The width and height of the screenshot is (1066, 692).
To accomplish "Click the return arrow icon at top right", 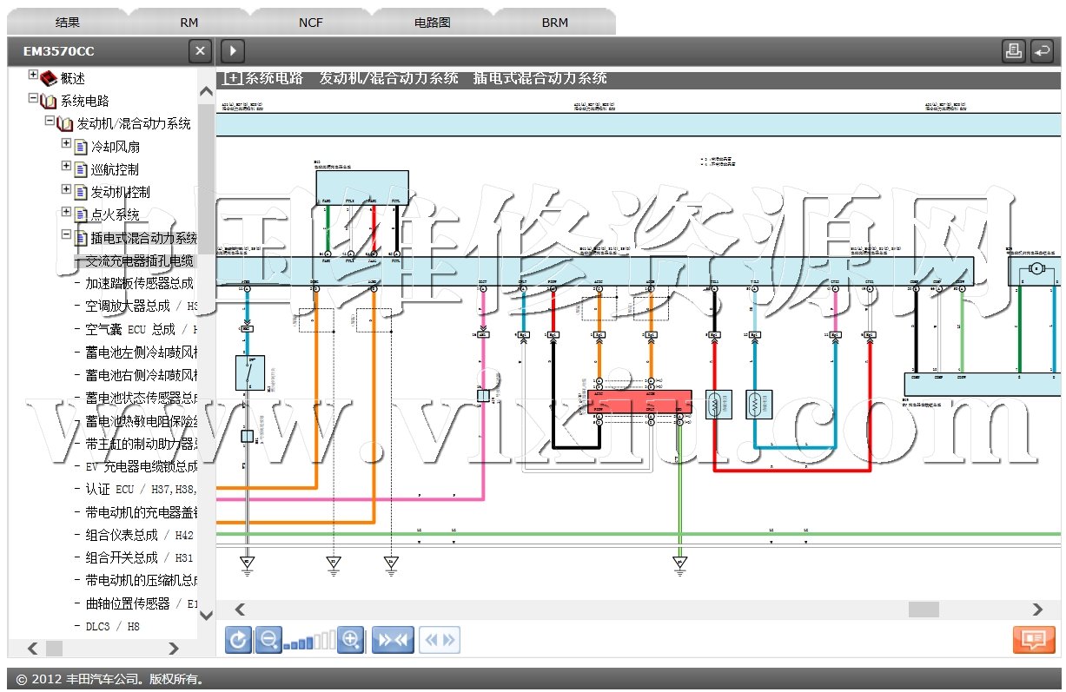I will pyautogui.click(x=1042, y=51).
